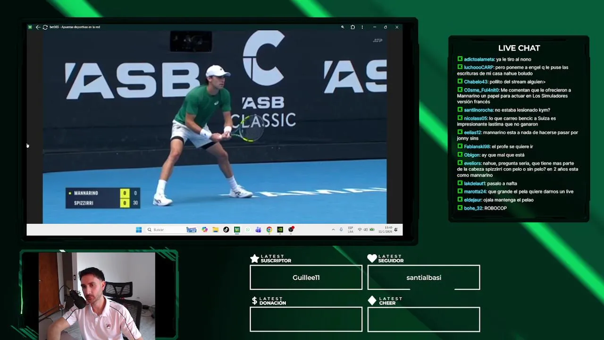Open Google Chrome from taskbar
This screenshot has height=340, width=604.
click(x=269, y=229)
